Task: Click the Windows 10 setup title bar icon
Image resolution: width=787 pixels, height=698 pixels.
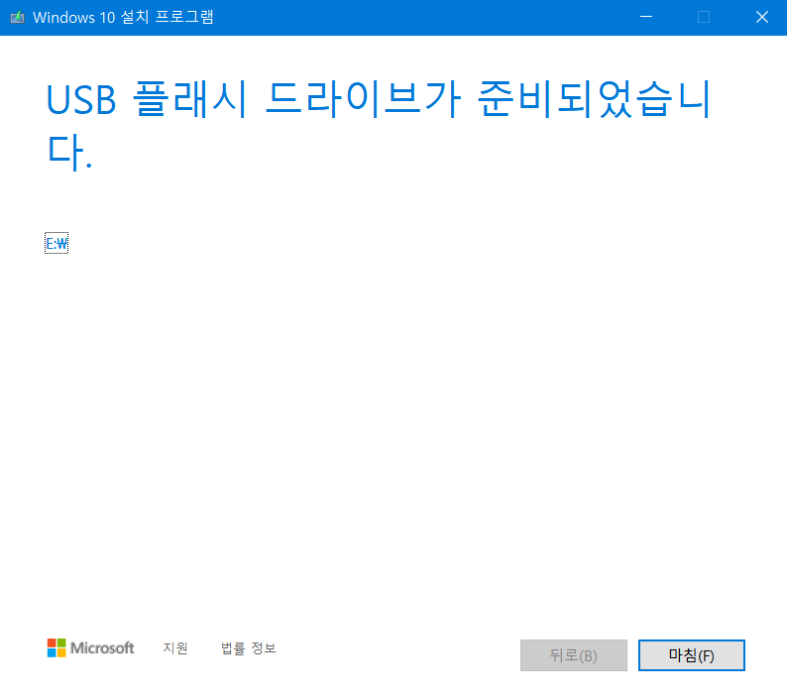Action: tap(18, 18)
